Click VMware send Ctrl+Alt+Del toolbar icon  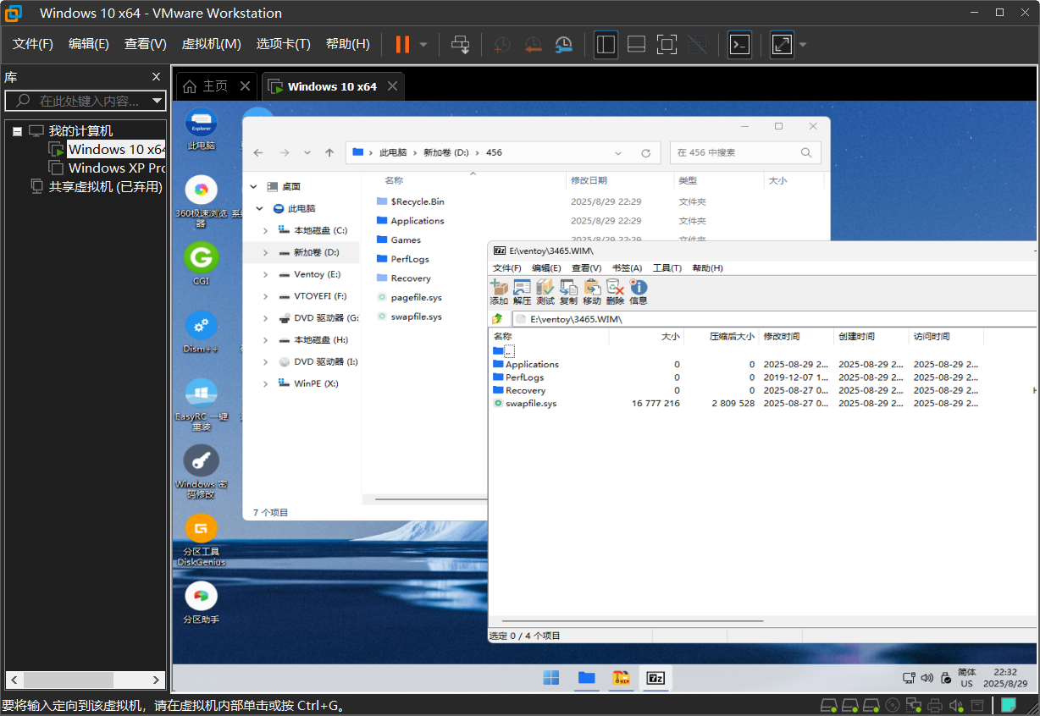pyautogui.click(x=460, y=44)
